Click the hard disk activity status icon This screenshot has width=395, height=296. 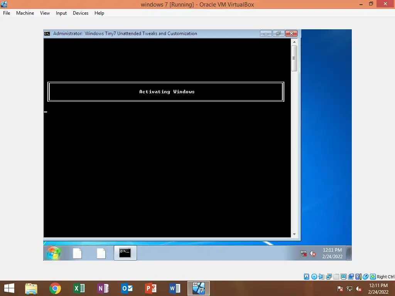coord(307,277)
